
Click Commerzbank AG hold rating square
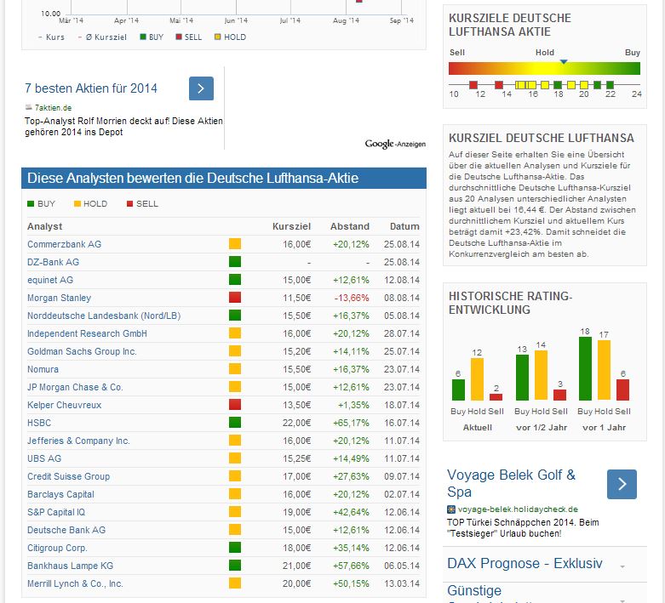[234, 243]
